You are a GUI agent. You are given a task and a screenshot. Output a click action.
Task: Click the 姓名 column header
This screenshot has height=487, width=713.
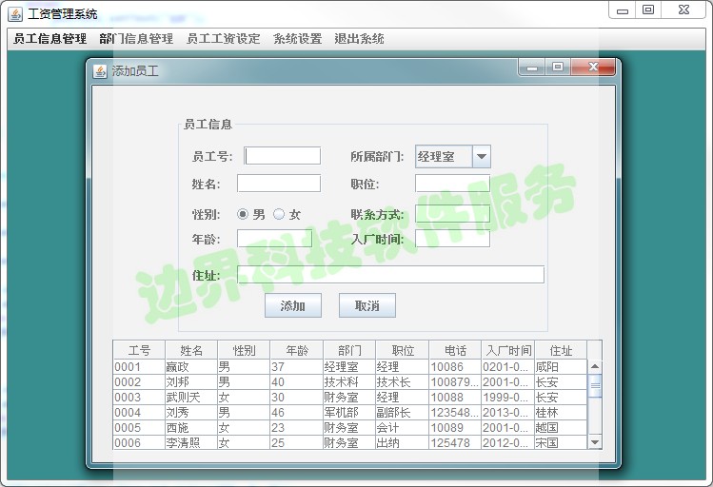[191, 350]
